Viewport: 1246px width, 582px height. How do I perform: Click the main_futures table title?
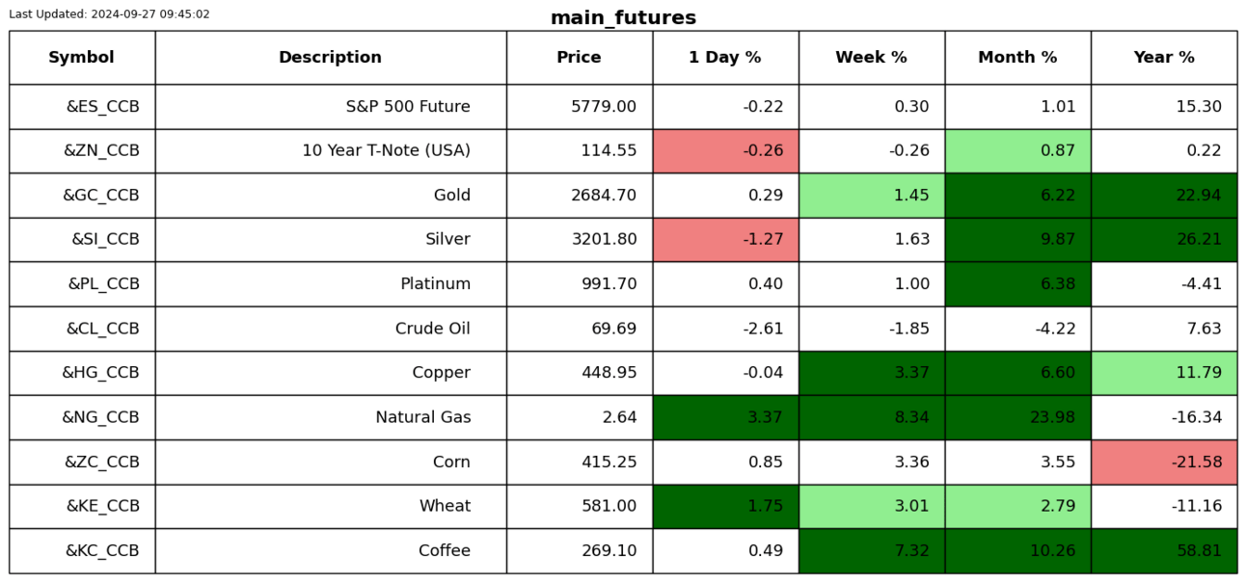click(x=623, y=17)
